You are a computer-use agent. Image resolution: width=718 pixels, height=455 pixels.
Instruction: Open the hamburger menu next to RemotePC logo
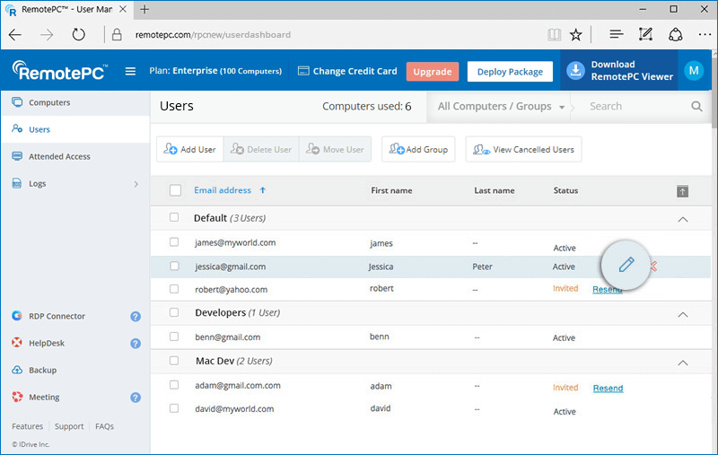(x=130, y=71)
